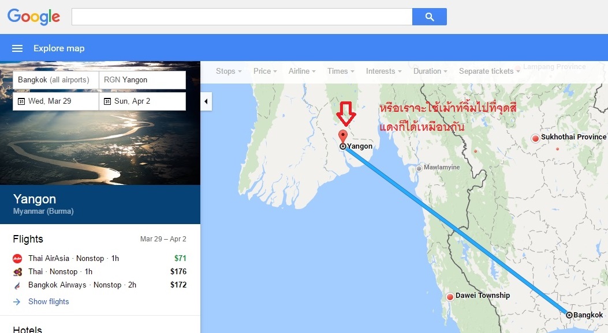608x333 pixels.
Task: Open the hamburger menu
Action: tap(17, 48)
